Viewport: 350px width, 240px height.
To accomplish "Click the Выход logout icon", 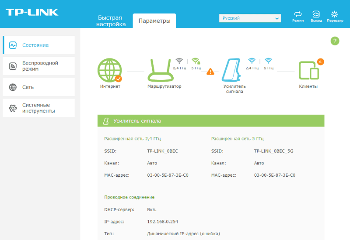I will 316,14.
